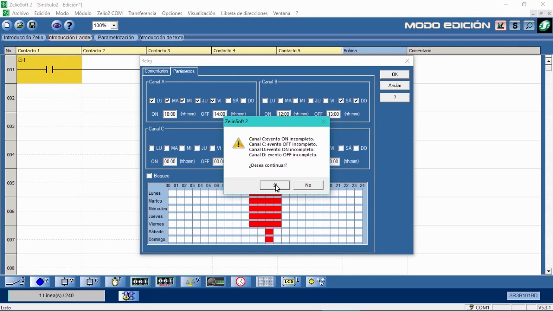553x311 pixels.
Task: Click the program configuration icon
Action: point(128,295)
